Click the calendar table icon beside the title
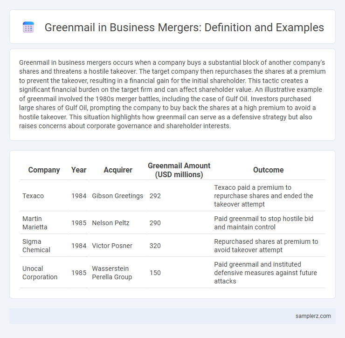The image size is (345, 338). (x=28, y=28)
